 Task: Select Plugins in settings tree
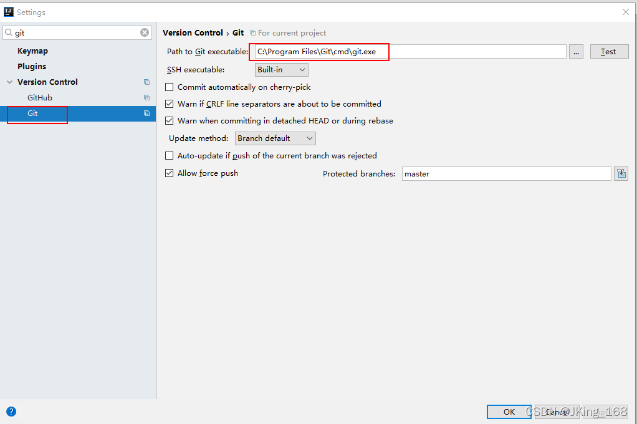[x=32, y=66]
